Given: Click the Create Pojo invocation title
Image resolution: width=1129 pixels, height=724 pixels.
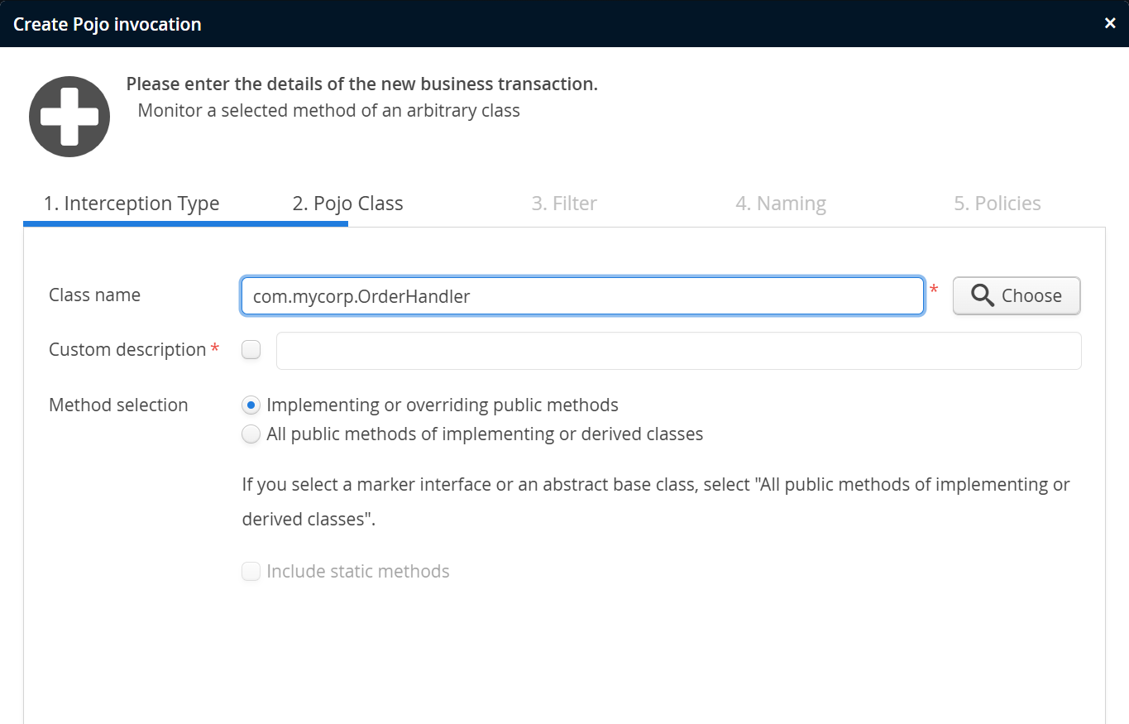Looking at the screenshot, I should click(x=108, y=24).
